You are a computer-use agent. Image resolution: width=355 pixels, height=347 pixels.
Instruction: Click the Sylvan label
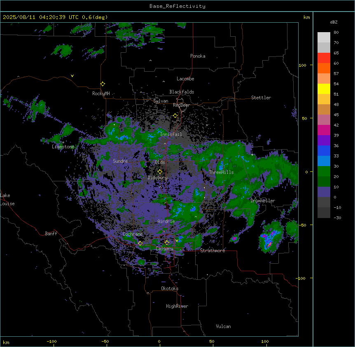point(161,101)
